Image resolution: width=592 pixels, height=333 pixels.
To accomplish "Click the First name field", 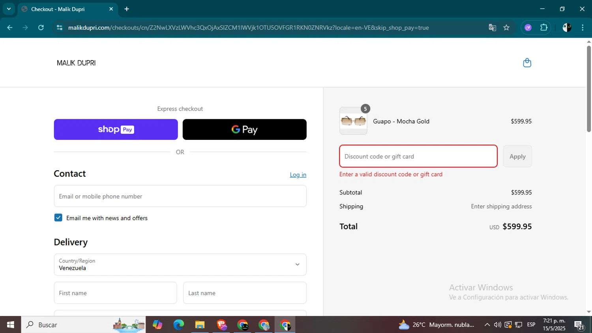I will [x=115, y=293].
